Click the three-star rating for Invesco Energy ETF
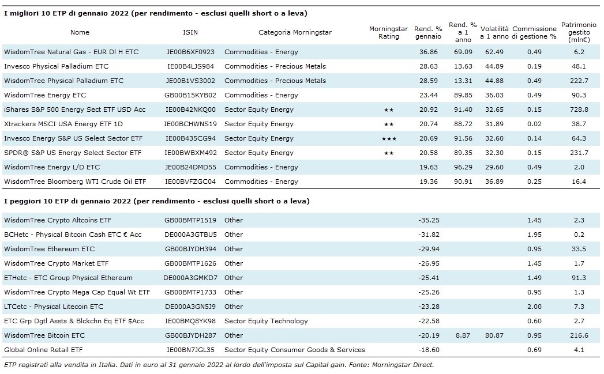Screen dimensions: 604x374 click(388, 138)
